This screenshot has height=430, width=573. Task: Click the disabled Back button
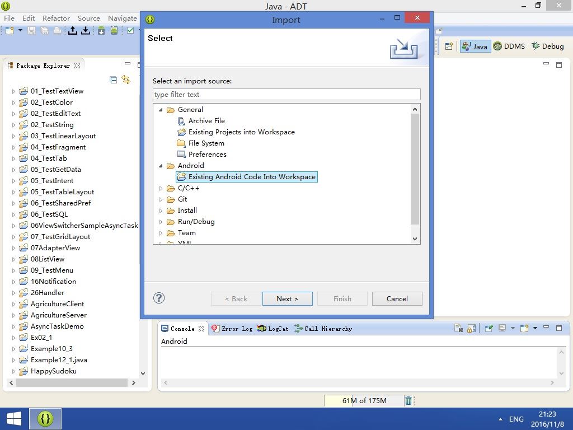(x=236, y=299)
